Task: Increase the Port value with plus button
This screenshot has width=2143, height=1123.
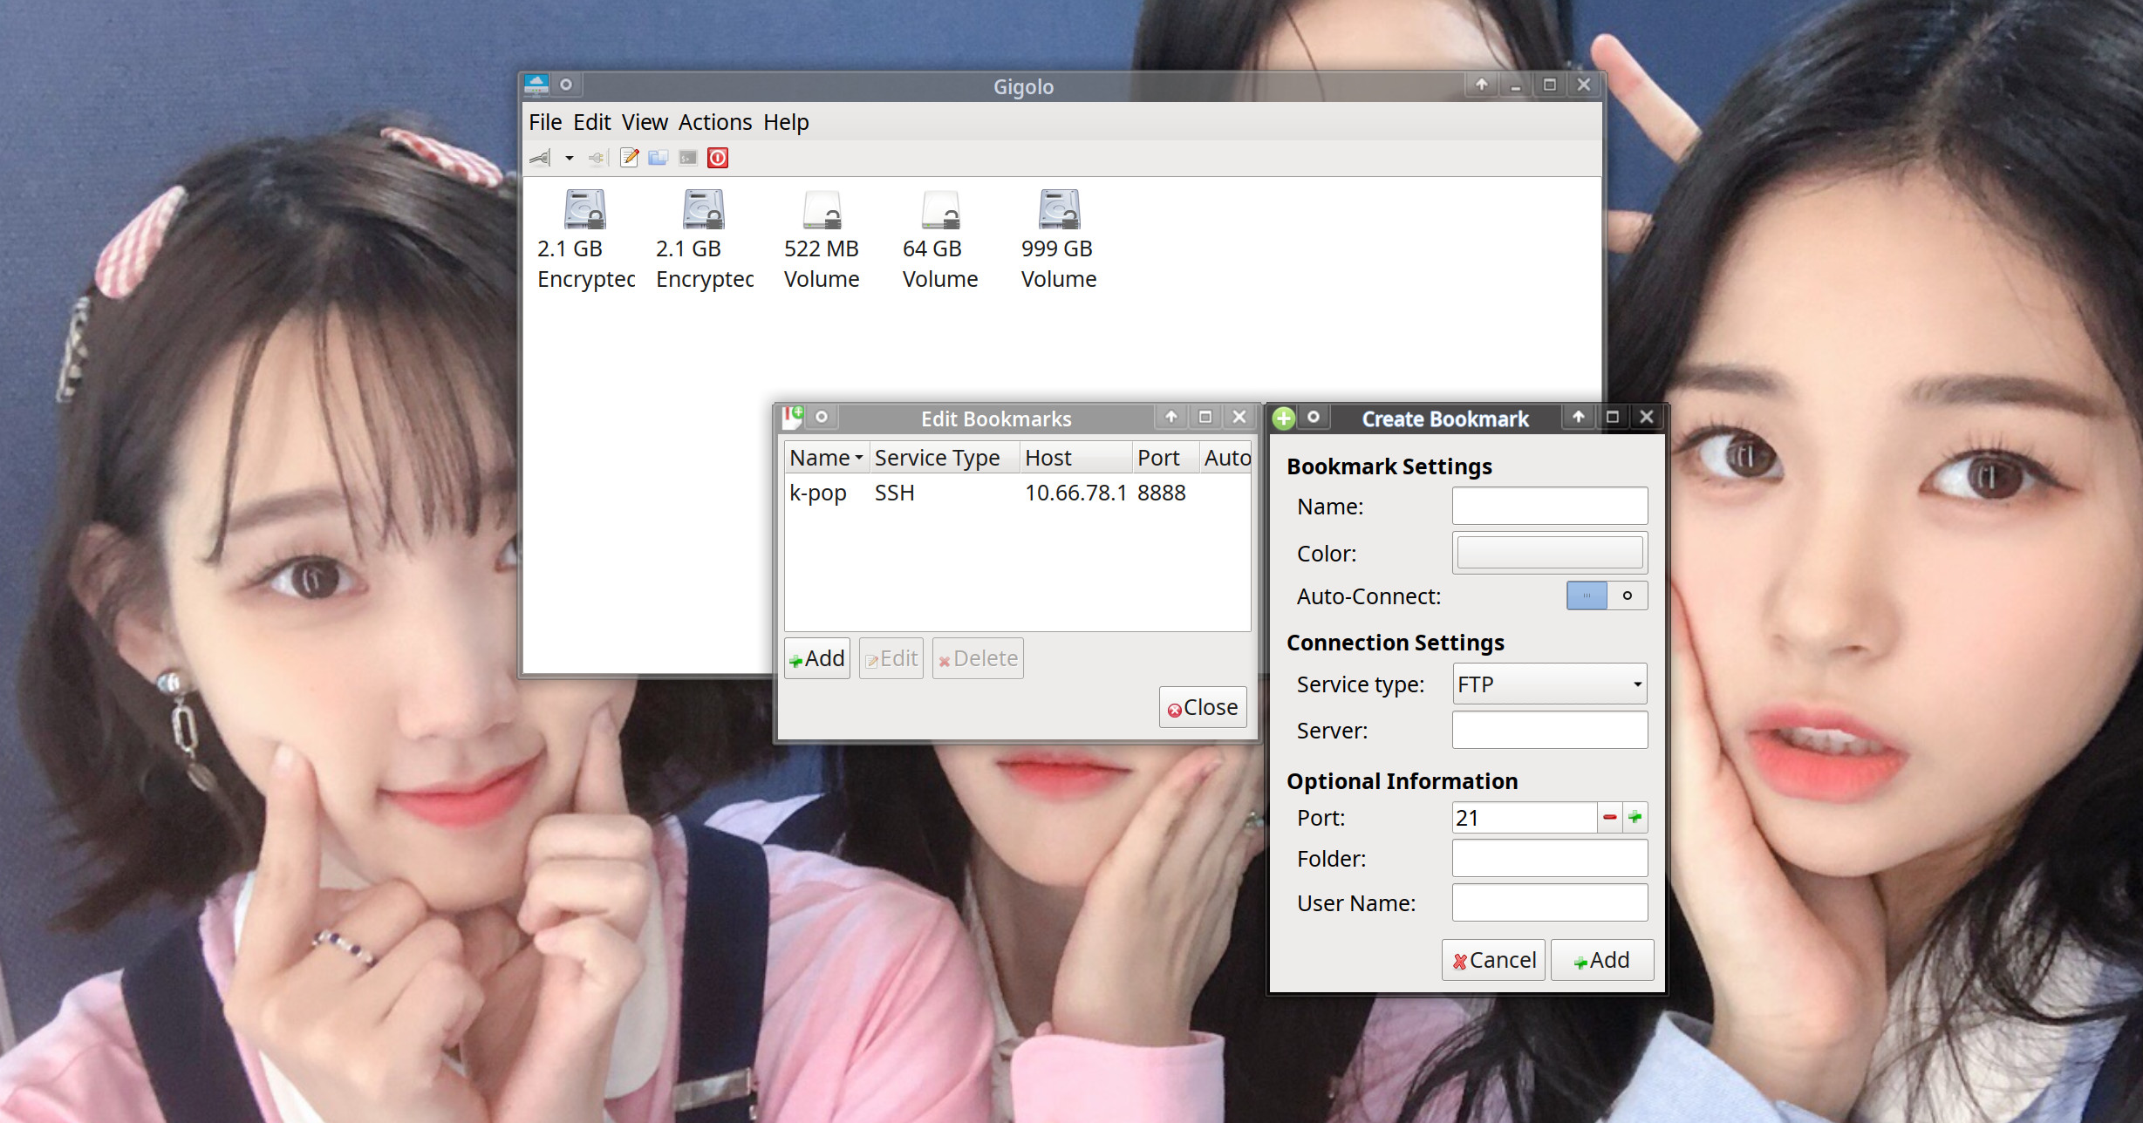Action: [x=1635, y=818]
